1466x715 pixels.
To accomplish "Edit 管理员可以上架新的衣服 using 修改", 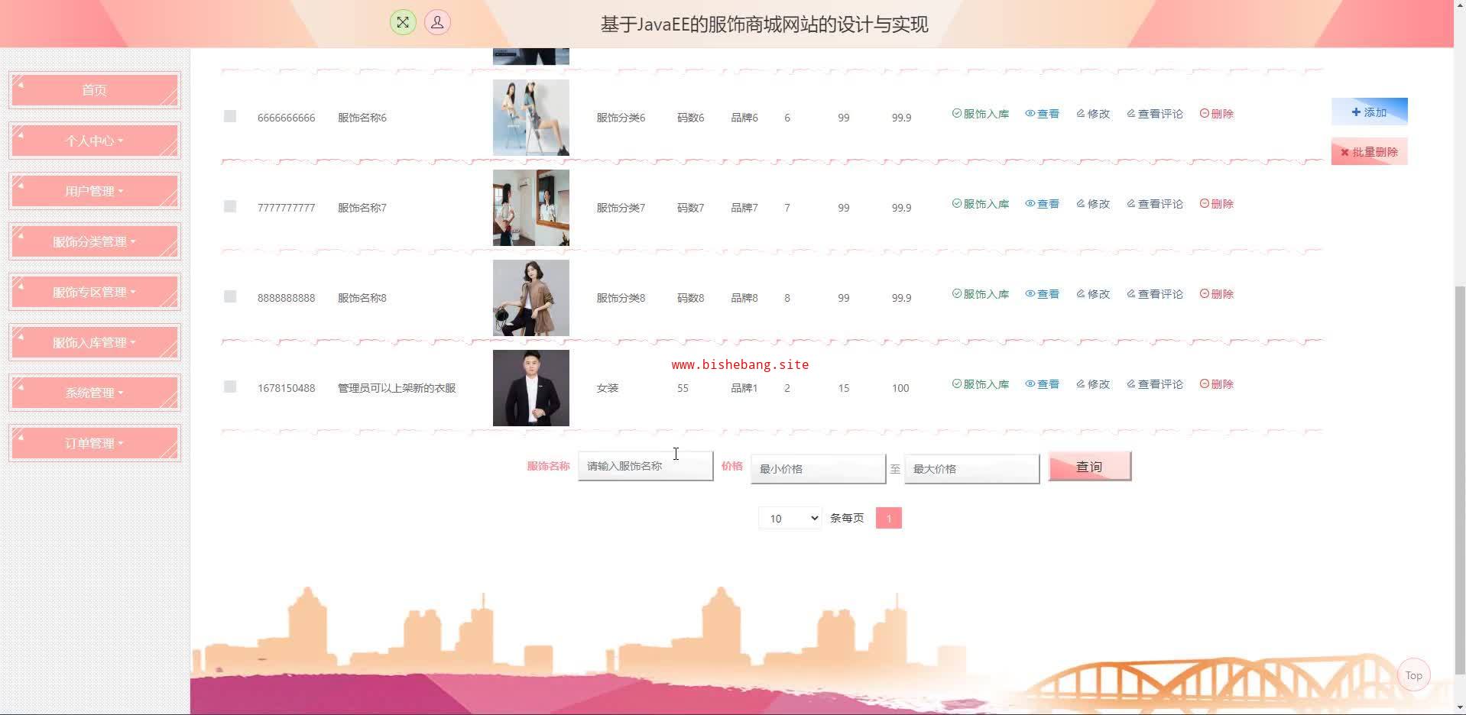I will click(x=1093, y=384).
